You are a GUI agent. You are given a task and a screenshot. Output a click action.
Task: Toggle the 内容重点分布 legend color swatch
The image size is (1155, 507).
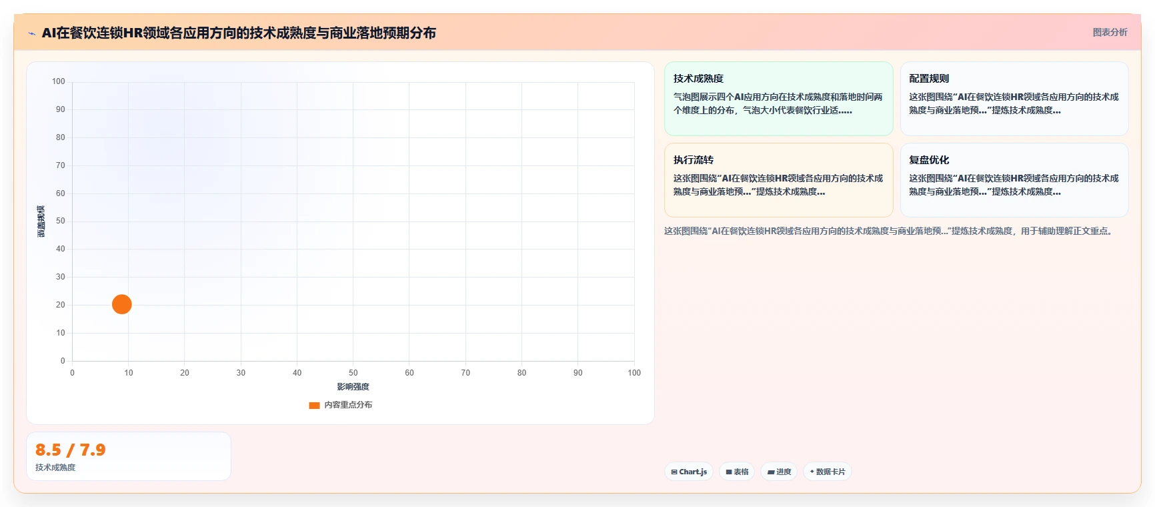point(314,405)
